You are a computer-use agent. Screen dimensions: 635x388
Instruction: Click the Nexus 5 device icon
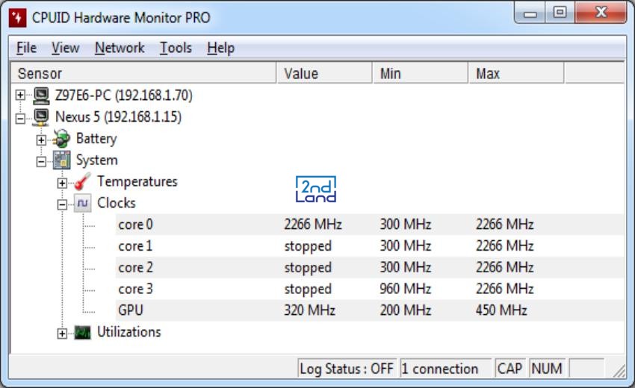[x=41, y=117]
